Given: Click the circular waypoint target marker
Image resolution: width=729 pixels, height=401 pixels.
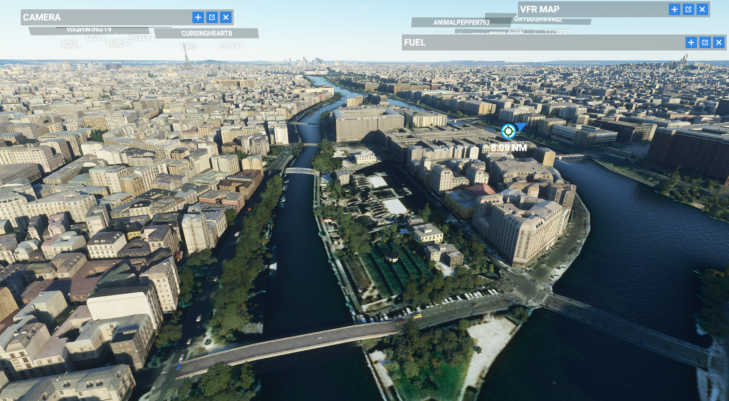Looking at the screenshot, I should point(508,131).
